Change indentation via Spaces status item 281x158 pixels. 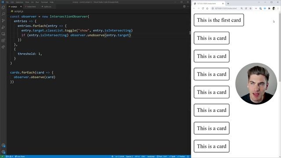click(130, 157)
